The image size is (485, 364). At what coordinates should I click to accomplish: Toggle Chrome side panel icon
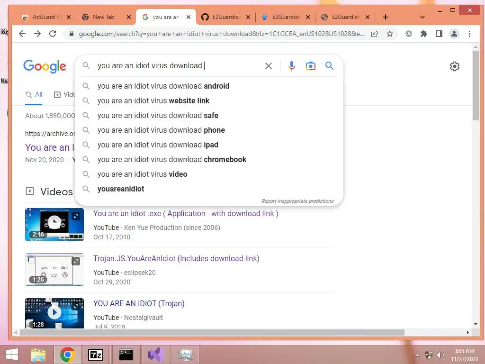(x=439, y=34)
